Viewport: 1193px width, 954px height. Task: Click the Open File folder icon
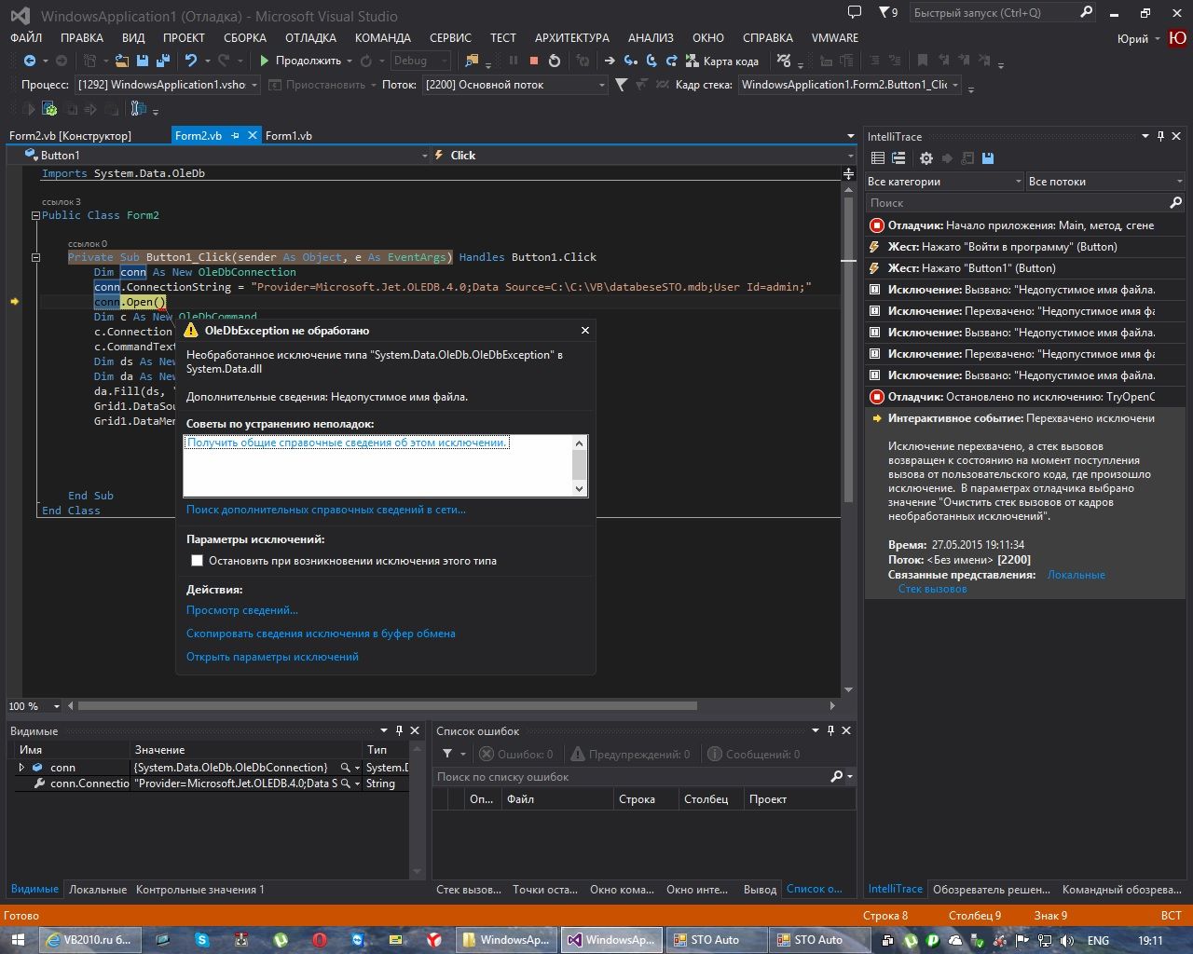[122, 61]
